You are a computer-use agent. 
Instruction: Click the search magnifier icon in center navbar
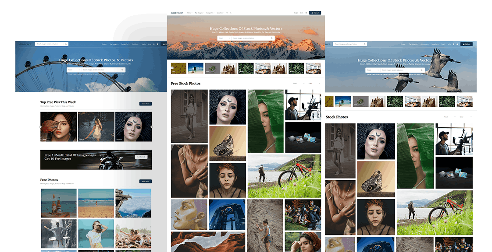pyautogui.click(x=231, y=13)
